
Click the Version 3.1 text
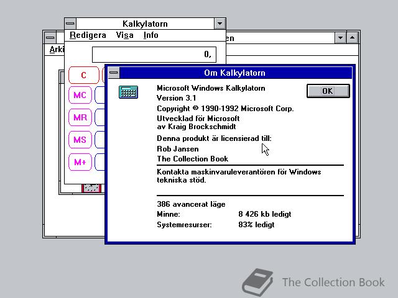[x=177, y=98]
